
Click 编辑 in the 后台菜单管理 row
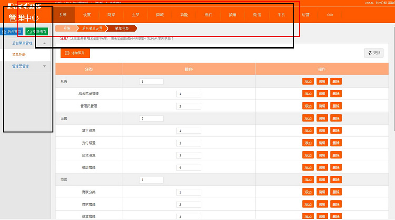tap(322, 93)
